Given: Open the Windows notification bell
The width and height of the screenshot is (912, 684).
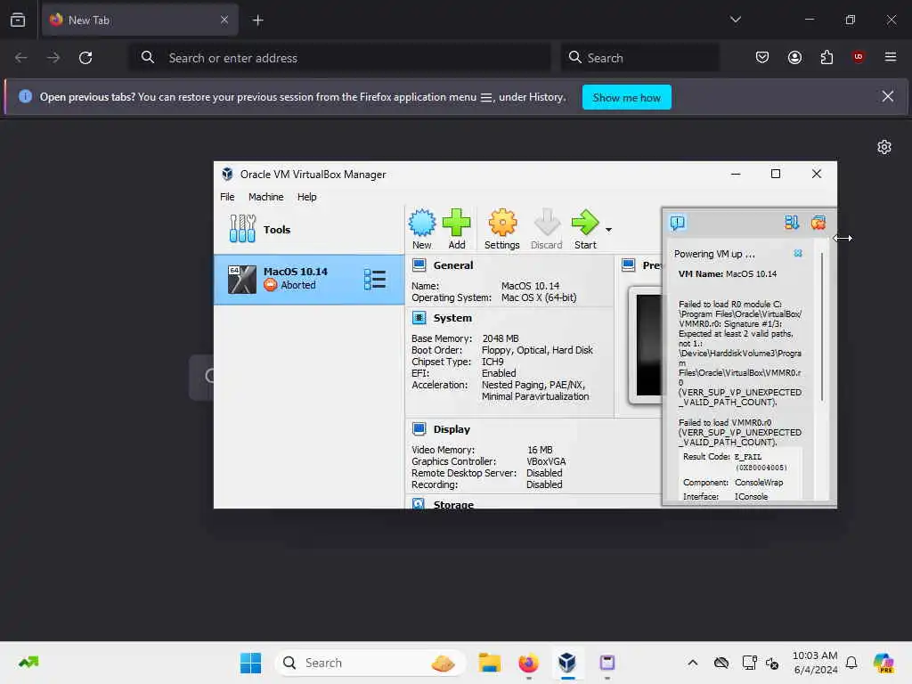Looking at the screenshot, I should [x=851, y=663].
